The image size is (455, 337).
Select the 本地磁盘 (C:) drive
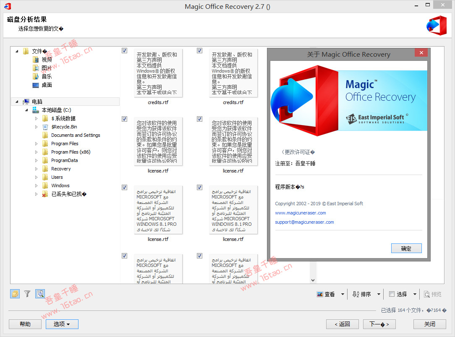(x=56, y=110)
